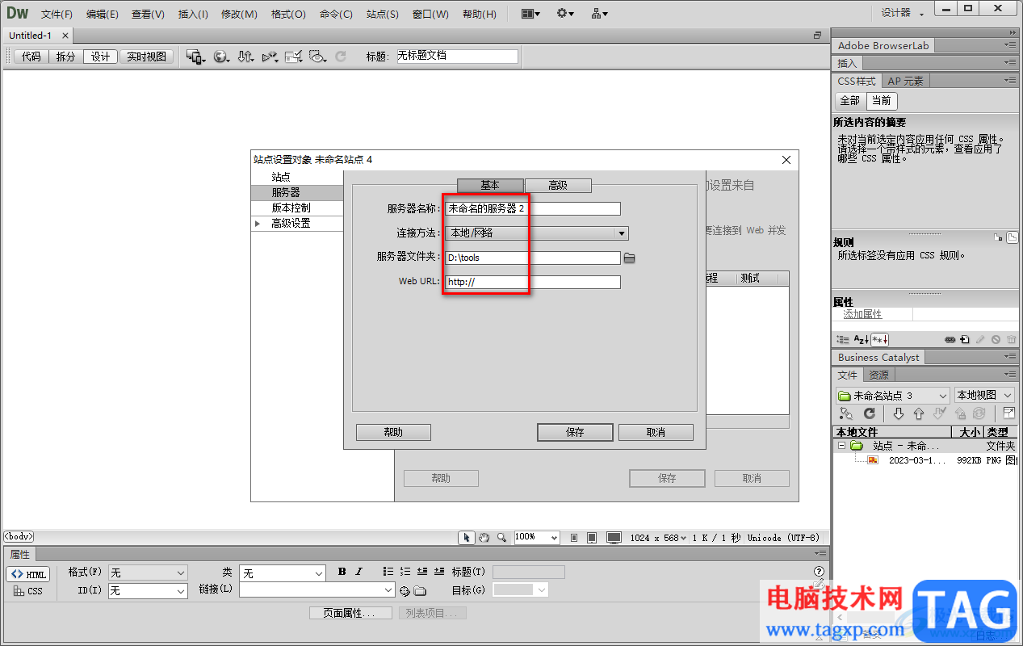Open the 命令(C) menu
Image resolution: width=1023 pixels, height=646 pixels.
(336, 14)
